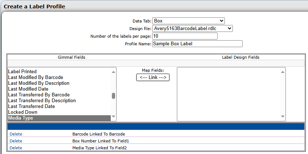Choose Last Transferred Date in list
The height and width of the screenshot is (154, 308).
(x=31, y=107)
